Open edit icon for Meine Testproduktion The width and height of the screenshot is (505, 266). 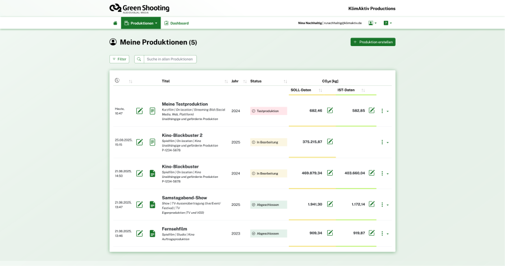140,111
